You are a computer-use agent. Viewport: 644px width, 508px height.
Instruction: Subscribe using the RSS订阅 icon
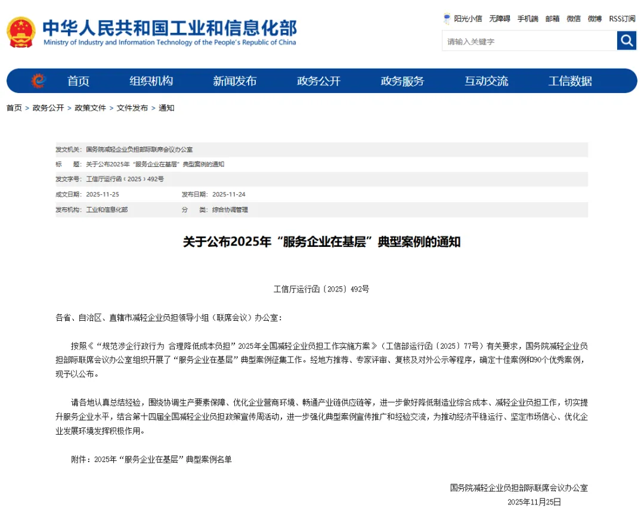point(621,18)
